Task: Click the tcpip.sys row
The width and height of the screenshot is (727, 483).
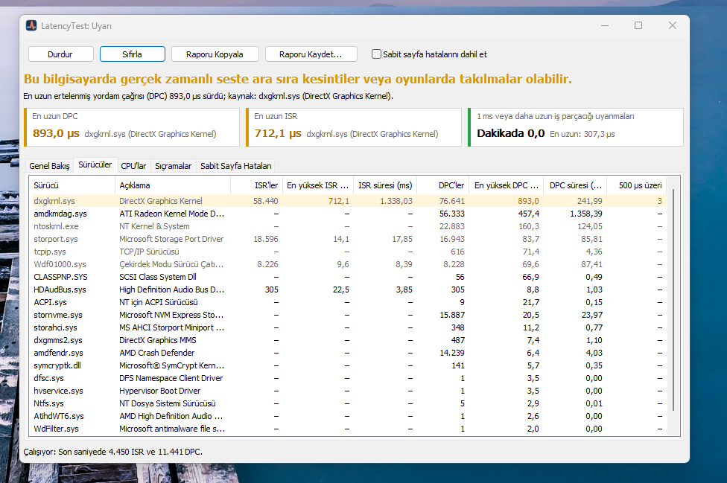Action: tap(348, 252)
